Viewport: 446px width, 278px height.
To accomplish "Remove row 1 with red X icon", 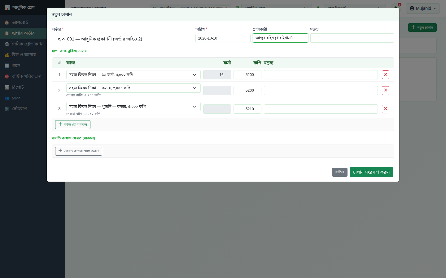I will point(386,75).
